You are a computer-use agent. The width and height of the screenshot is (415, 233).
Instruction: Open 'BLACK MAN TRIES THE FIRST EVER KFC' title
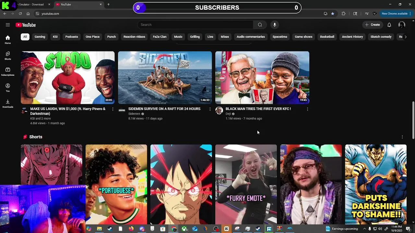(x=258, y=109)
